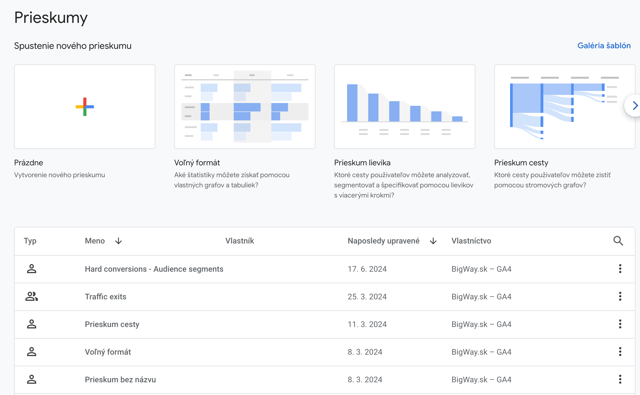
Task: Open more options for Voľný formát row
Action: click(x=620, y=352)
